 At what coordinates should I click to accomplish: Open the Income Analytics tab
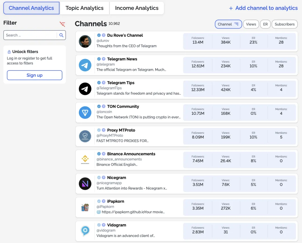click(137, 8)
